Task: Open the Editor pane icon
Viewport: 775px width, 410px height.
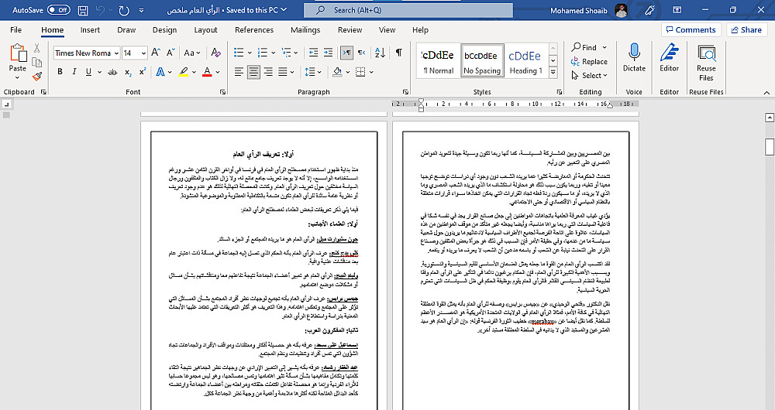Action: point(670,58)
